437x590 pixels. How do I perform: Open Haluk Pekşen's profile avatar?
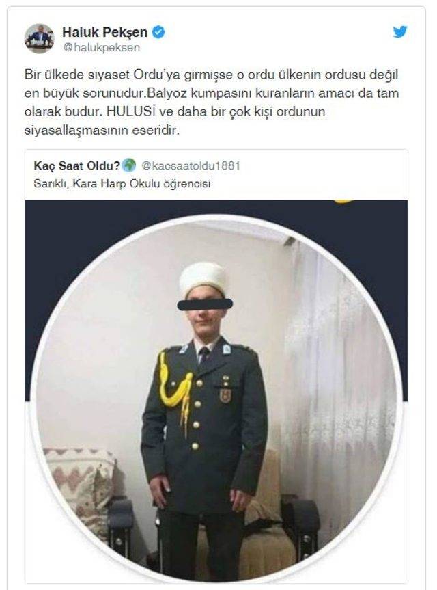pyautogui.click(x=40, y=38)
